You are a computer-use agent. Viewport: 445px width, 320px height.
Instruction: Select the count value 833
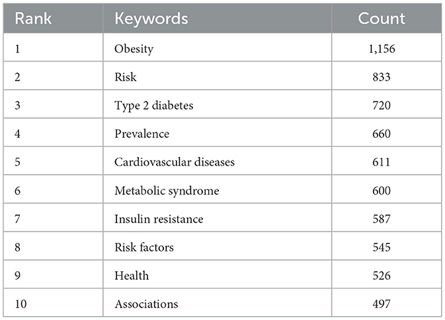[x=381, y=77]
